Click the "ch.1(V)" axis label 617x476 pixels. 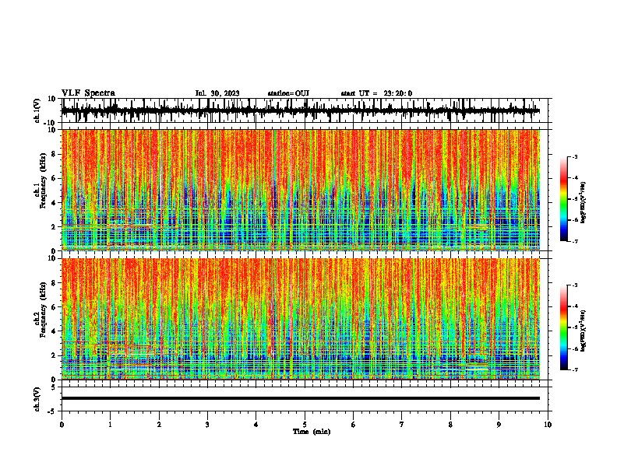point(37,110)
